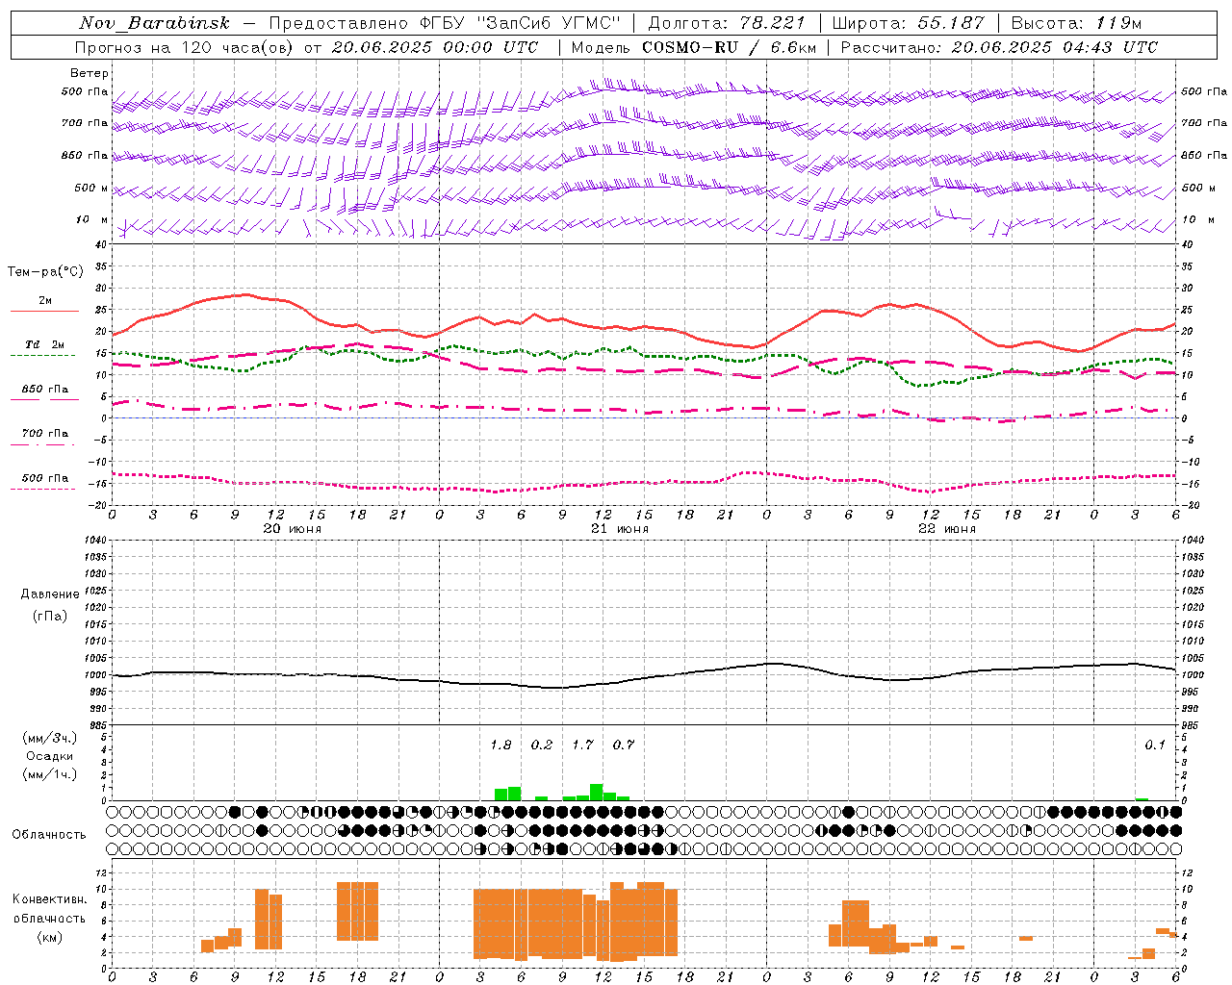Click the "Td 2м" dew point legend entry
The width and height of the screenshot is (1232, 985).
pos(44,344)
